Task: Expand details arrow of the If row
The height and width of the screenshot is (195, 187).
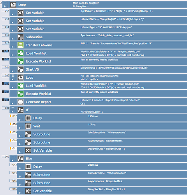Action: (x=12, y=112)
